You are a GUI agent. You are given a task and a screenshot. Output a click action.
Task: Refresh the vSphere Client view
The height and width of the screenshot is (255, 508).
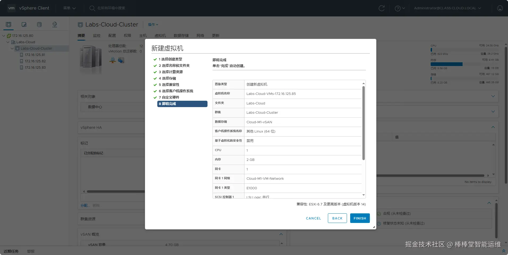(x=382, y=8)
